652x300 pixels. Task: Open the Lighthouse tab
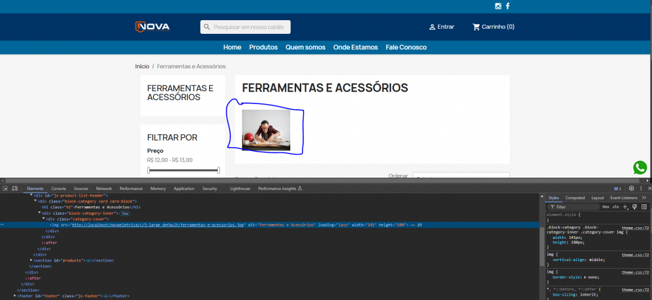[x=241, y=188]
